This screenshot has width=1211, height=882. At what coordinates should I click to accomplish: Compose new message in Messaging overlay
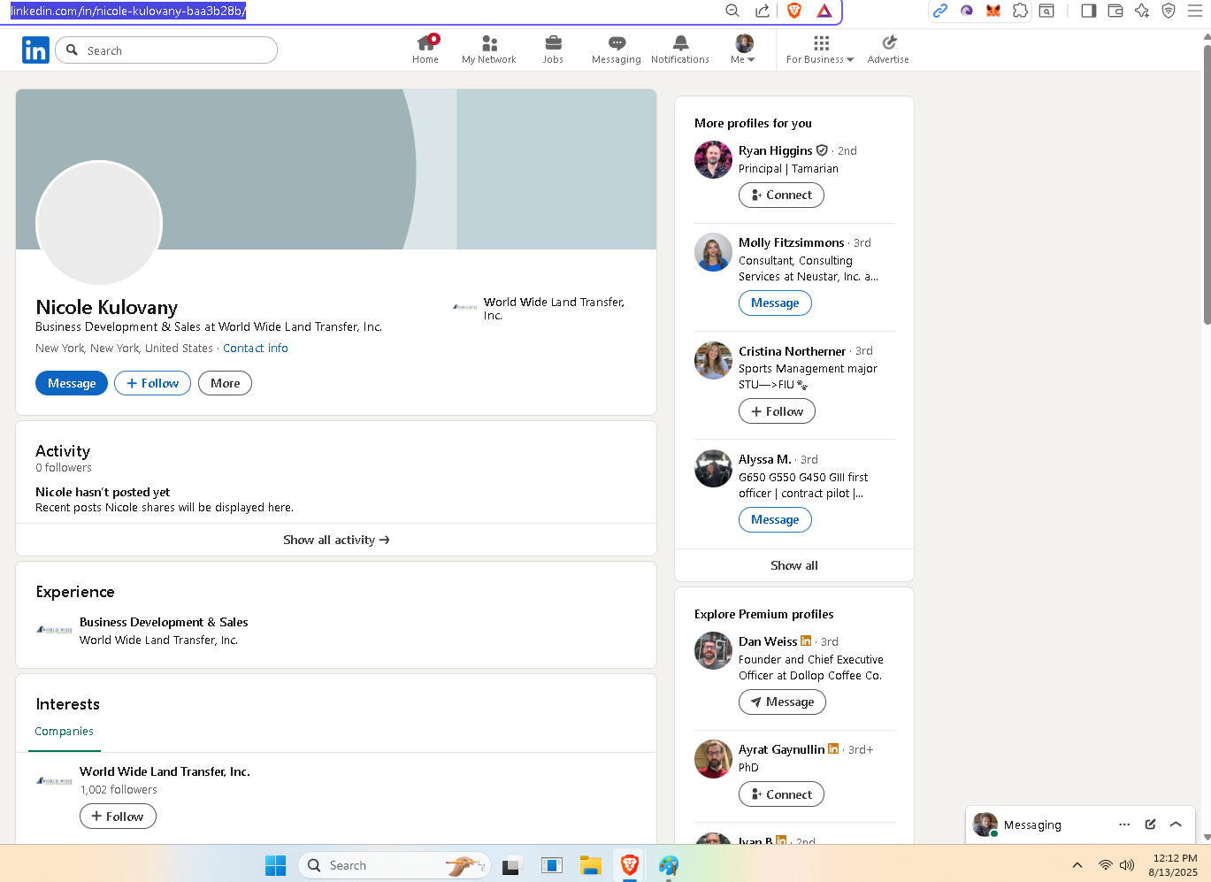pyautogui.click(x=1150, y=824)
